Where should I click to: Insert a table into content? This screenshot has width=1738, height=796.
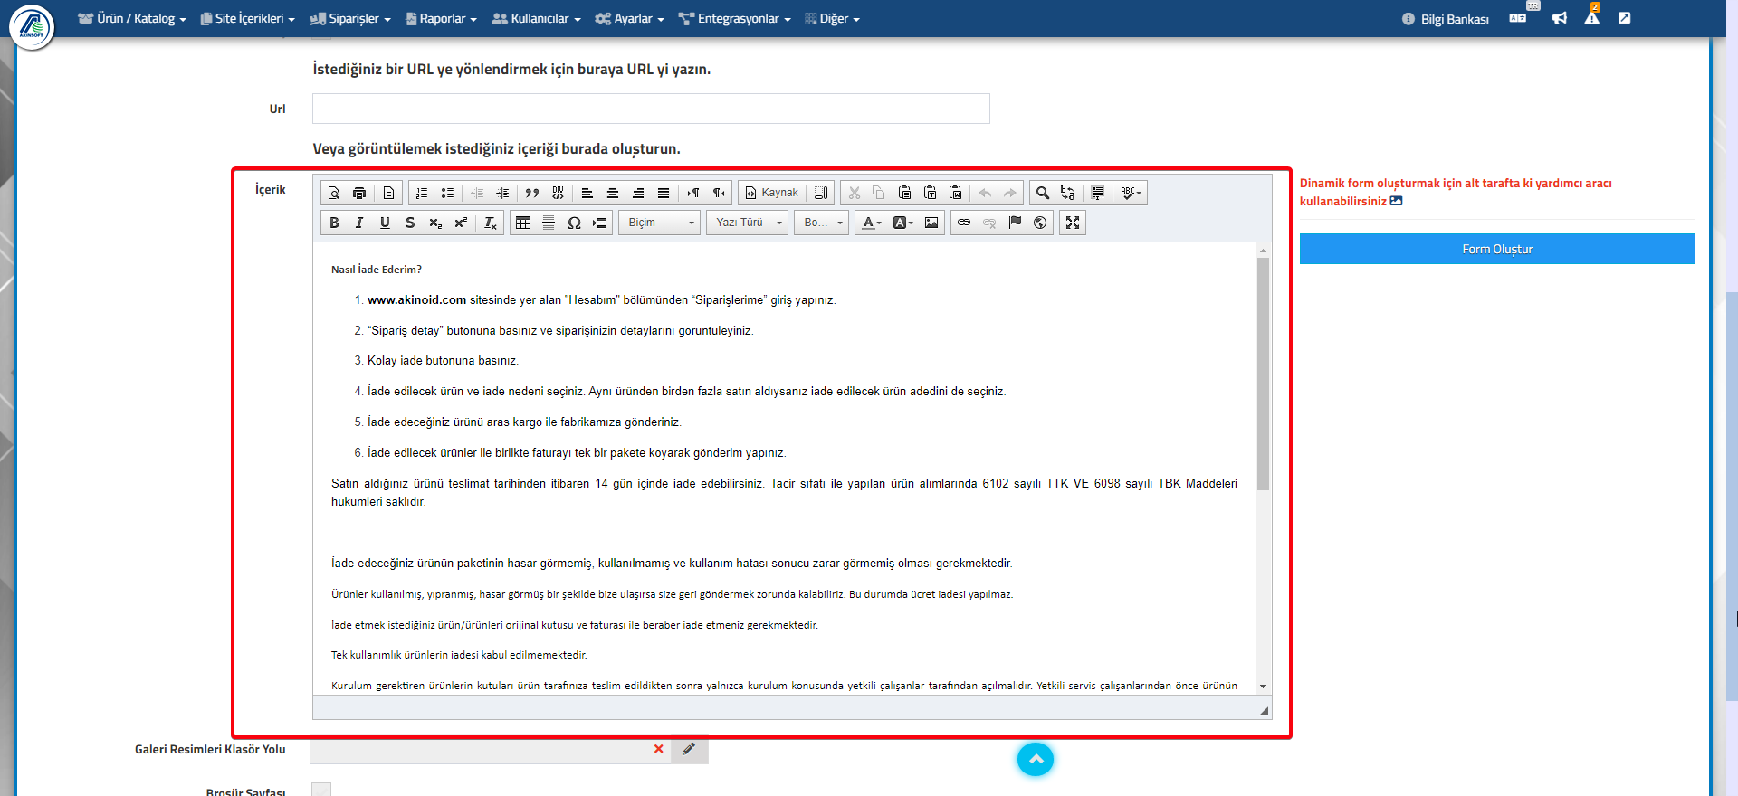[523, 223]
